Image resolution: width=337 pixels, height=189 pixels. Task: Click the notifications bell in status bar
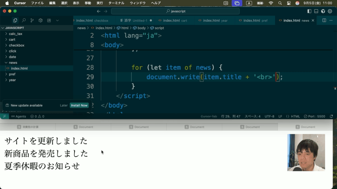[x=331, y=116]
